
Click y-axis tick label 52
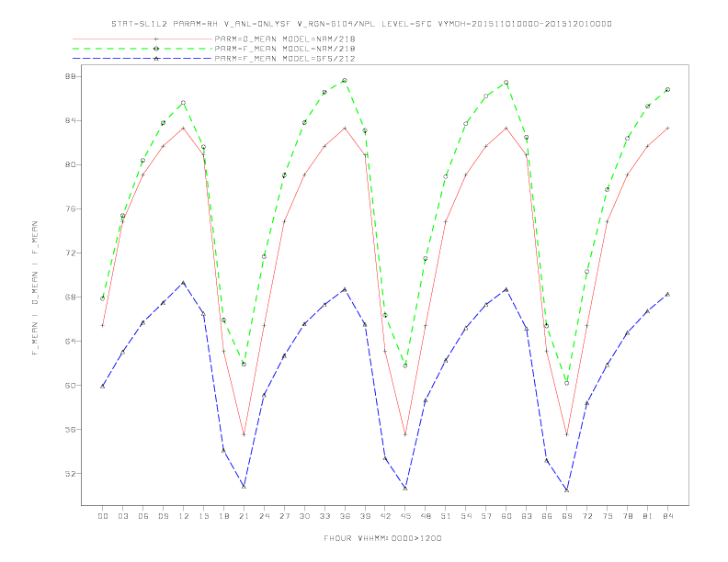(70, 474)
